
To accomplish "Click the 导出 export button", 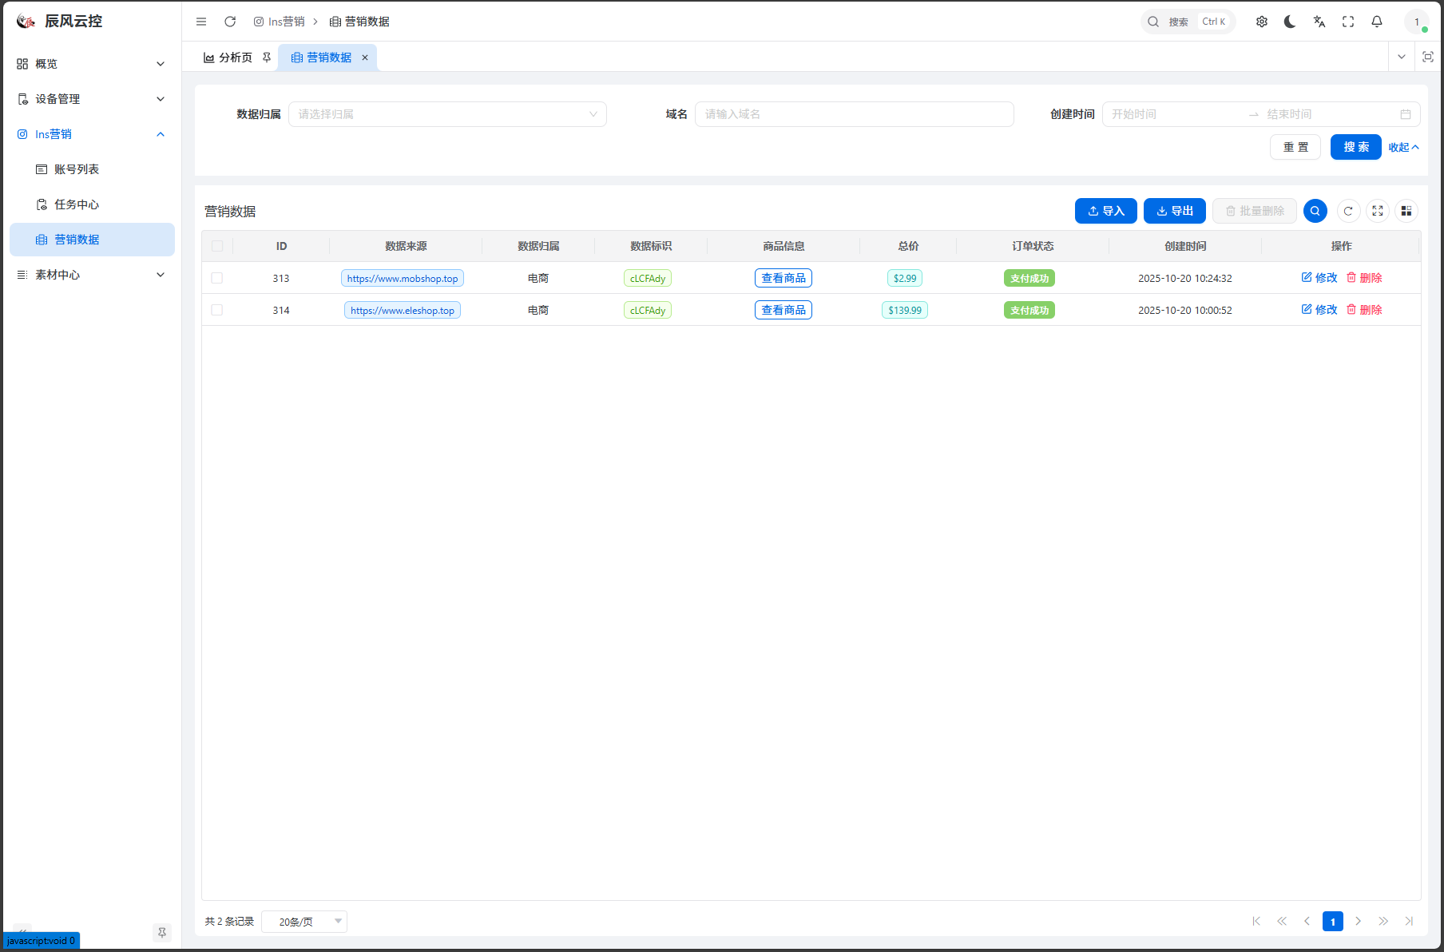I will (1174, 211).
